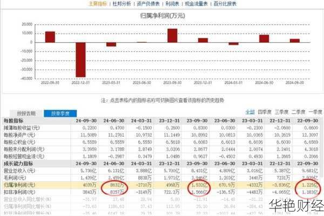Viewport: 324px width, 216px height.
Task: Click 24-09-30 header in 每股指标 row
Action: [x=86, y=121]
